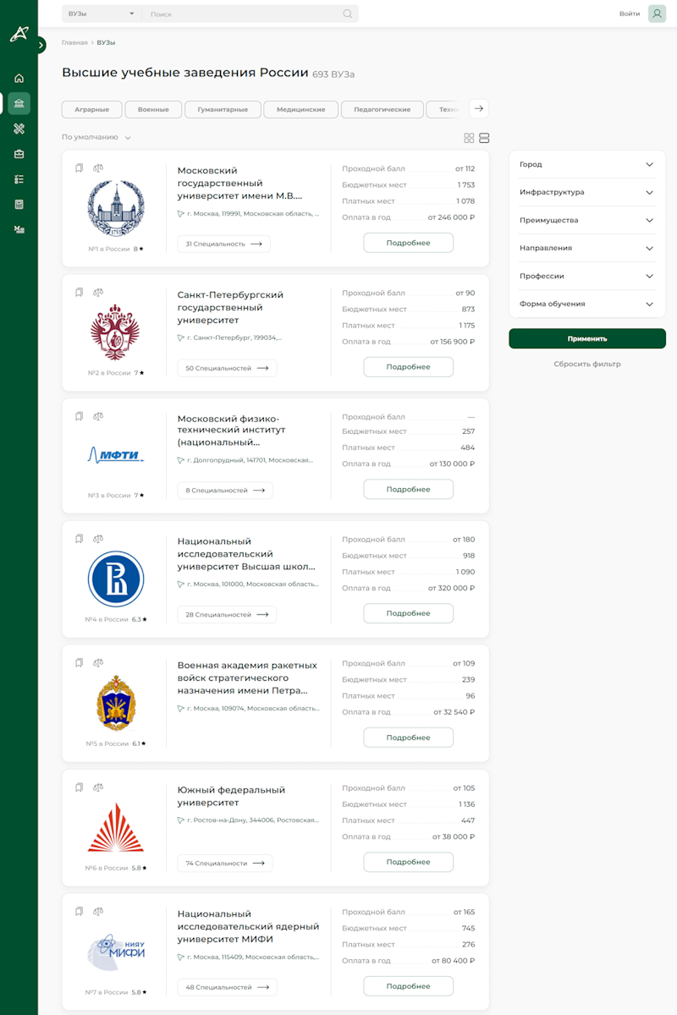Click Сбросить фильтр link

pyautogui.click(x=587, y=365)
